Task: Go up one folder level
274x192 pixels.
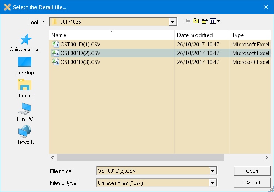Action: coord(196,21)
